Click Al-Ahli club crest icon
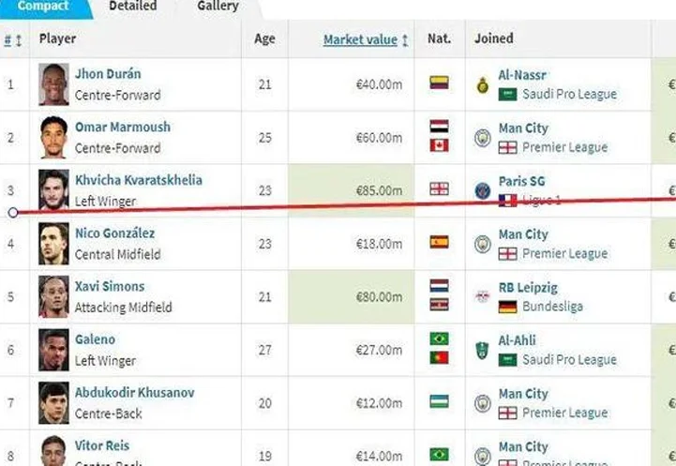 pos(483,350)
